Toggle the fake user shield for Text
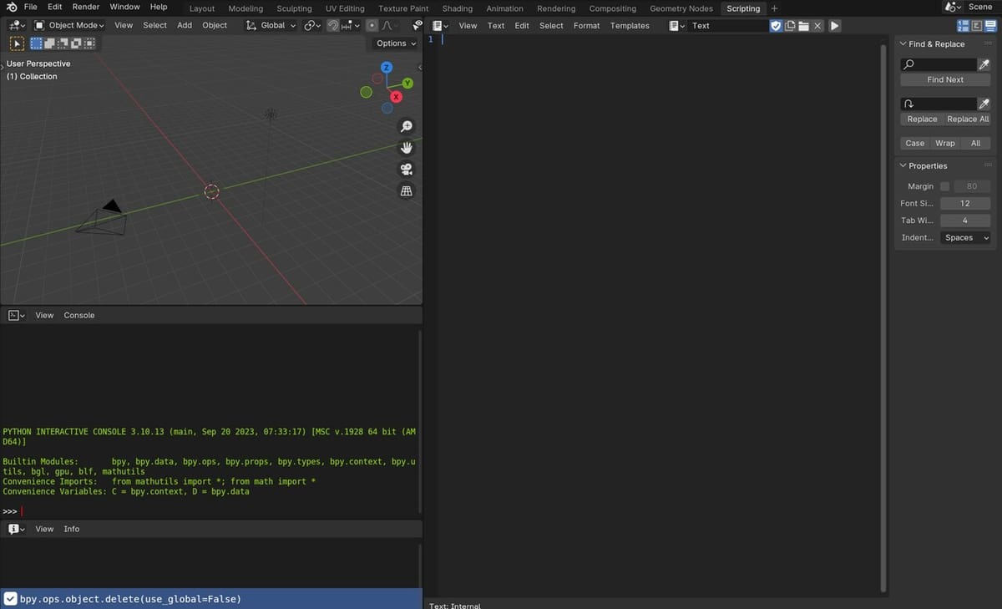Viewport: 1002px width, 609px height. [776, 26]
